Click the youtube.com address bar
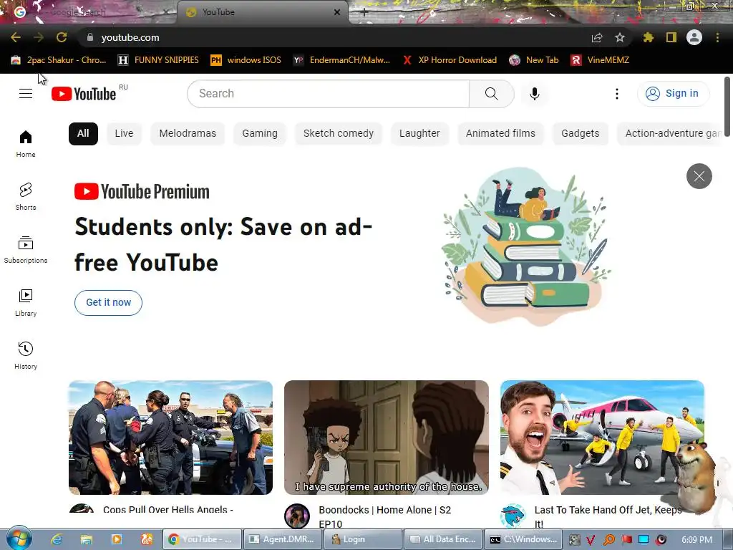Viewport: 733px width, 550px height. 336,37
